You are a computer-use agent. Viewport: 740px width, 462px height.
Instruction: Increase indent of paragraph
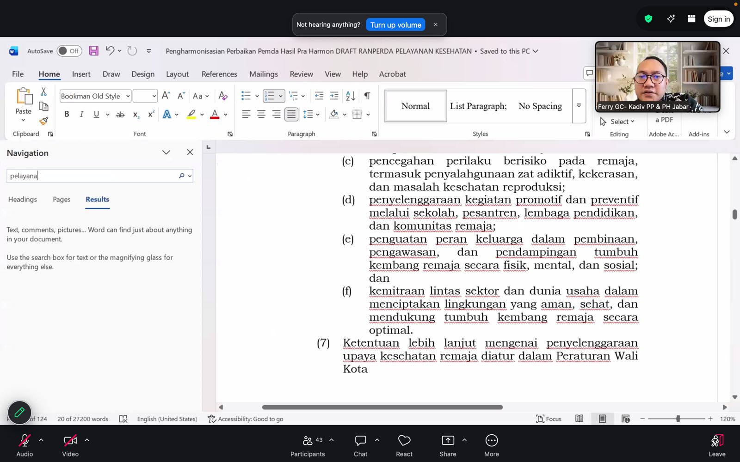334,96
